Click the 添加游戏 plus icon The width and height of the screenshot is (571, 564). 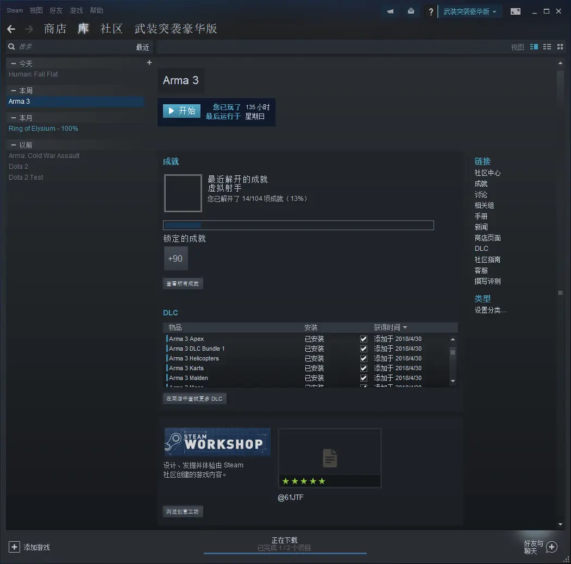14,547
